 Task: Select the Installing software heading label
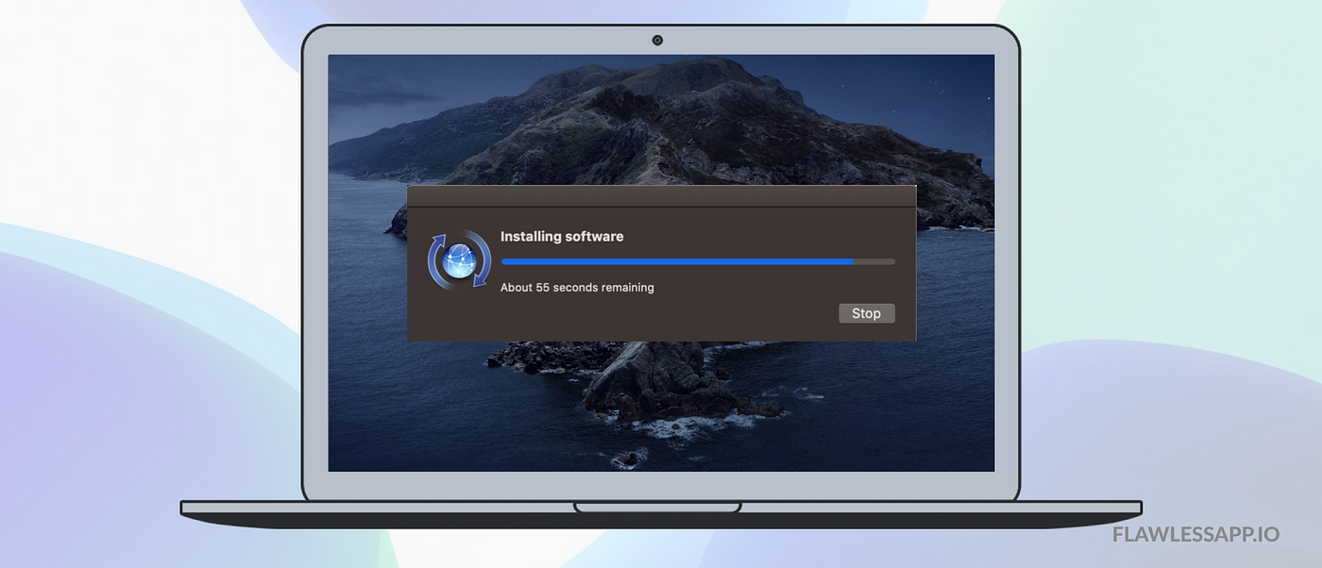click(562, 236)
